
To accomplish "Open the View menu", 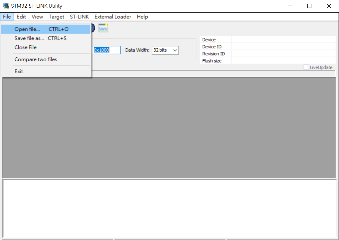I will pyautogui.click(x=37, y=17).
